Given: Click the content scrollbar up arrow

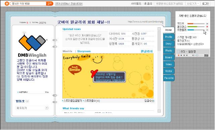Looking at the screenshot, I should (x=159, y=29).
